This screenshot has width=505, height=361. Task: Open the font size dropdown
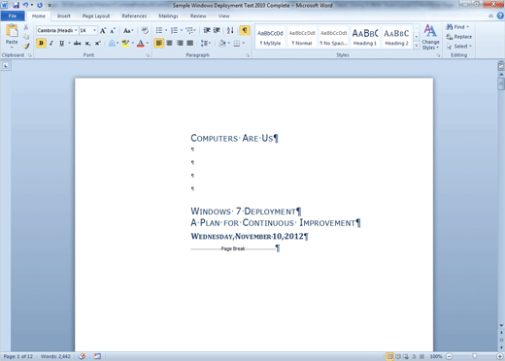point(94,30)
